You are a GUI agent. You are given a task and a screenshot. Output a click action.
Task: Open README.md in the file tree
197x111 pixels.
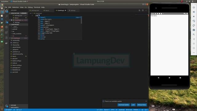[x=16, y=70]
